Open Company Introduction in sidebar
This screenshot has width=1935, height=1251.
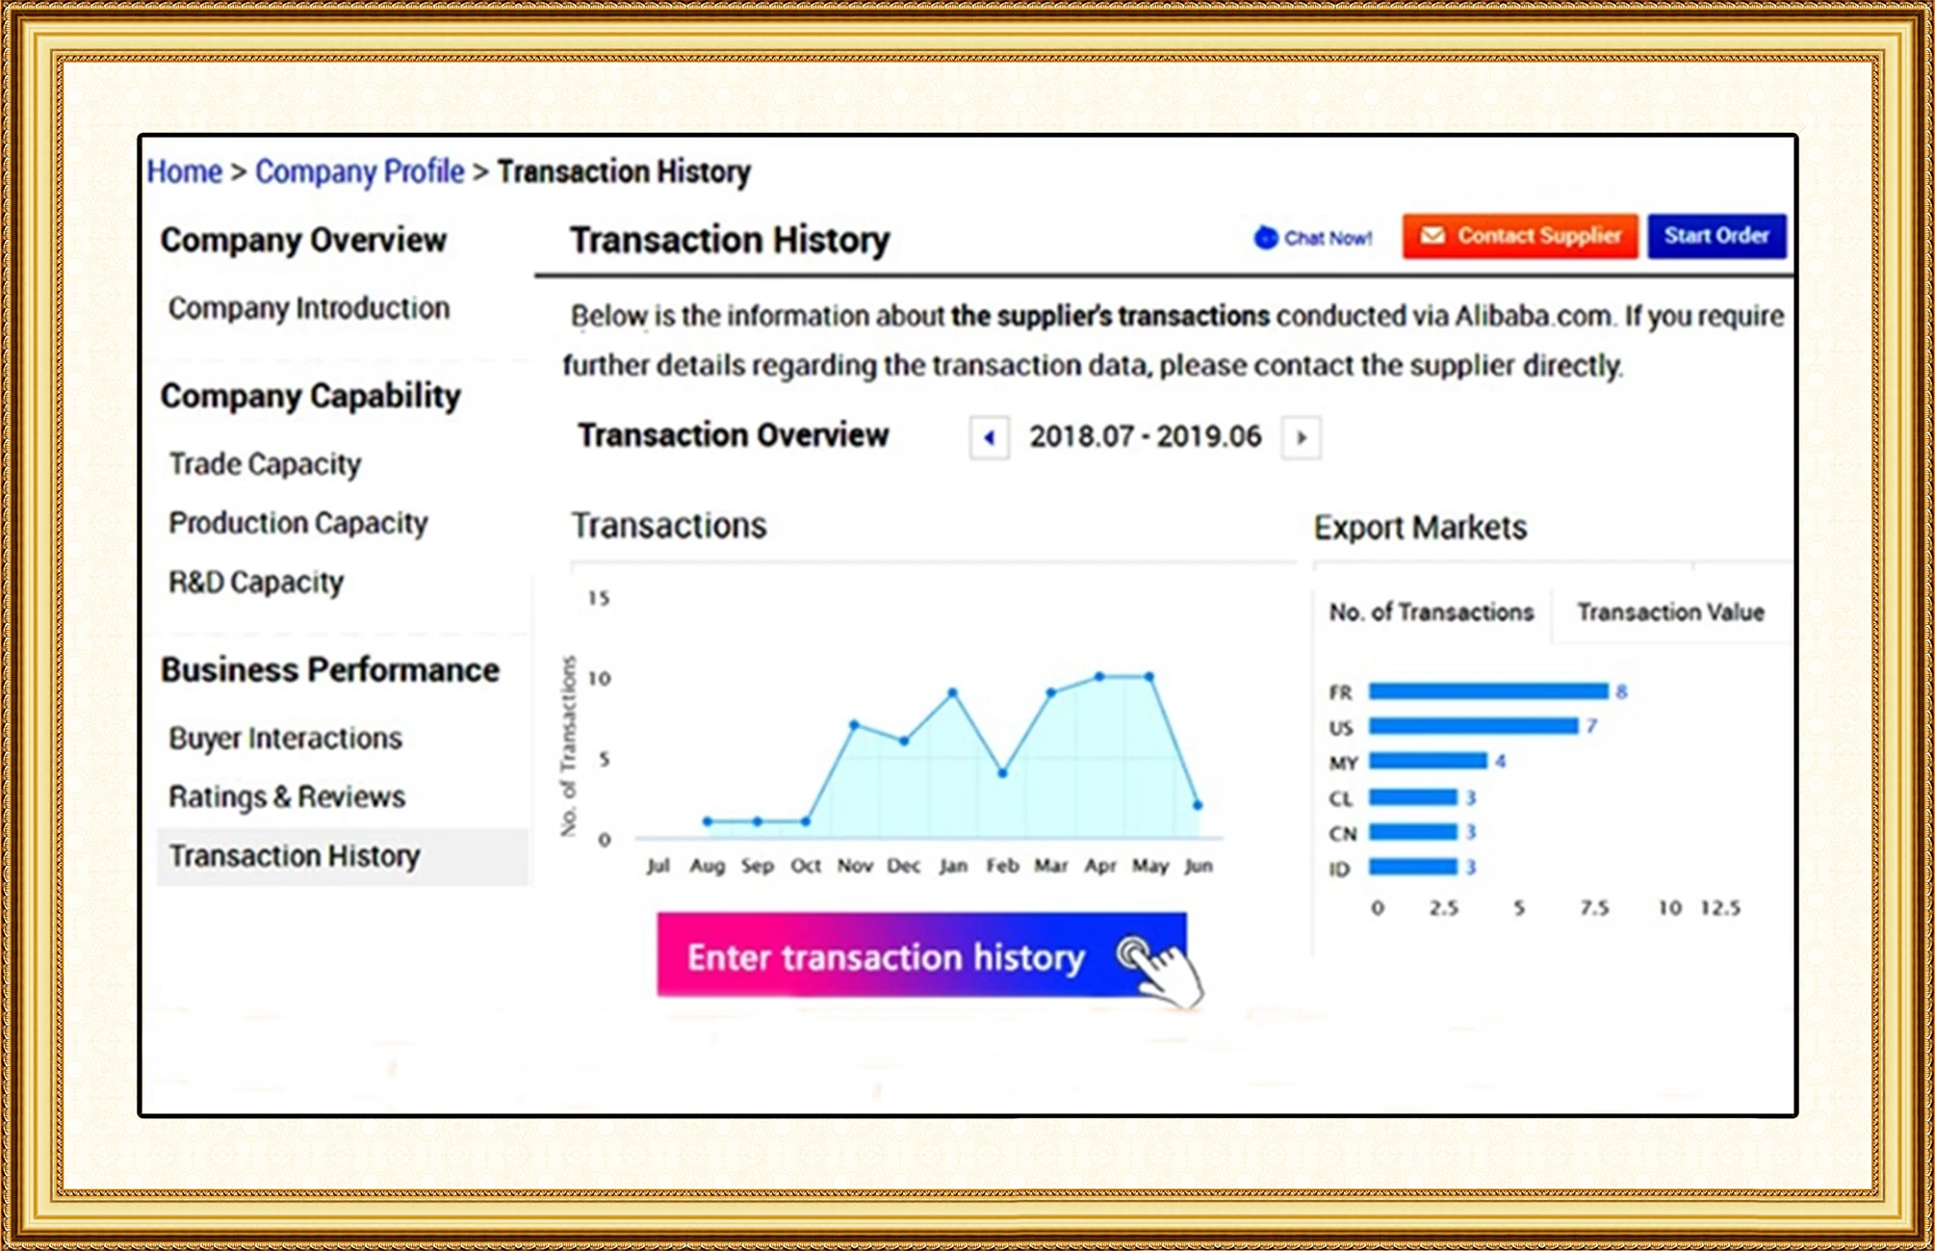click(309, 308)
